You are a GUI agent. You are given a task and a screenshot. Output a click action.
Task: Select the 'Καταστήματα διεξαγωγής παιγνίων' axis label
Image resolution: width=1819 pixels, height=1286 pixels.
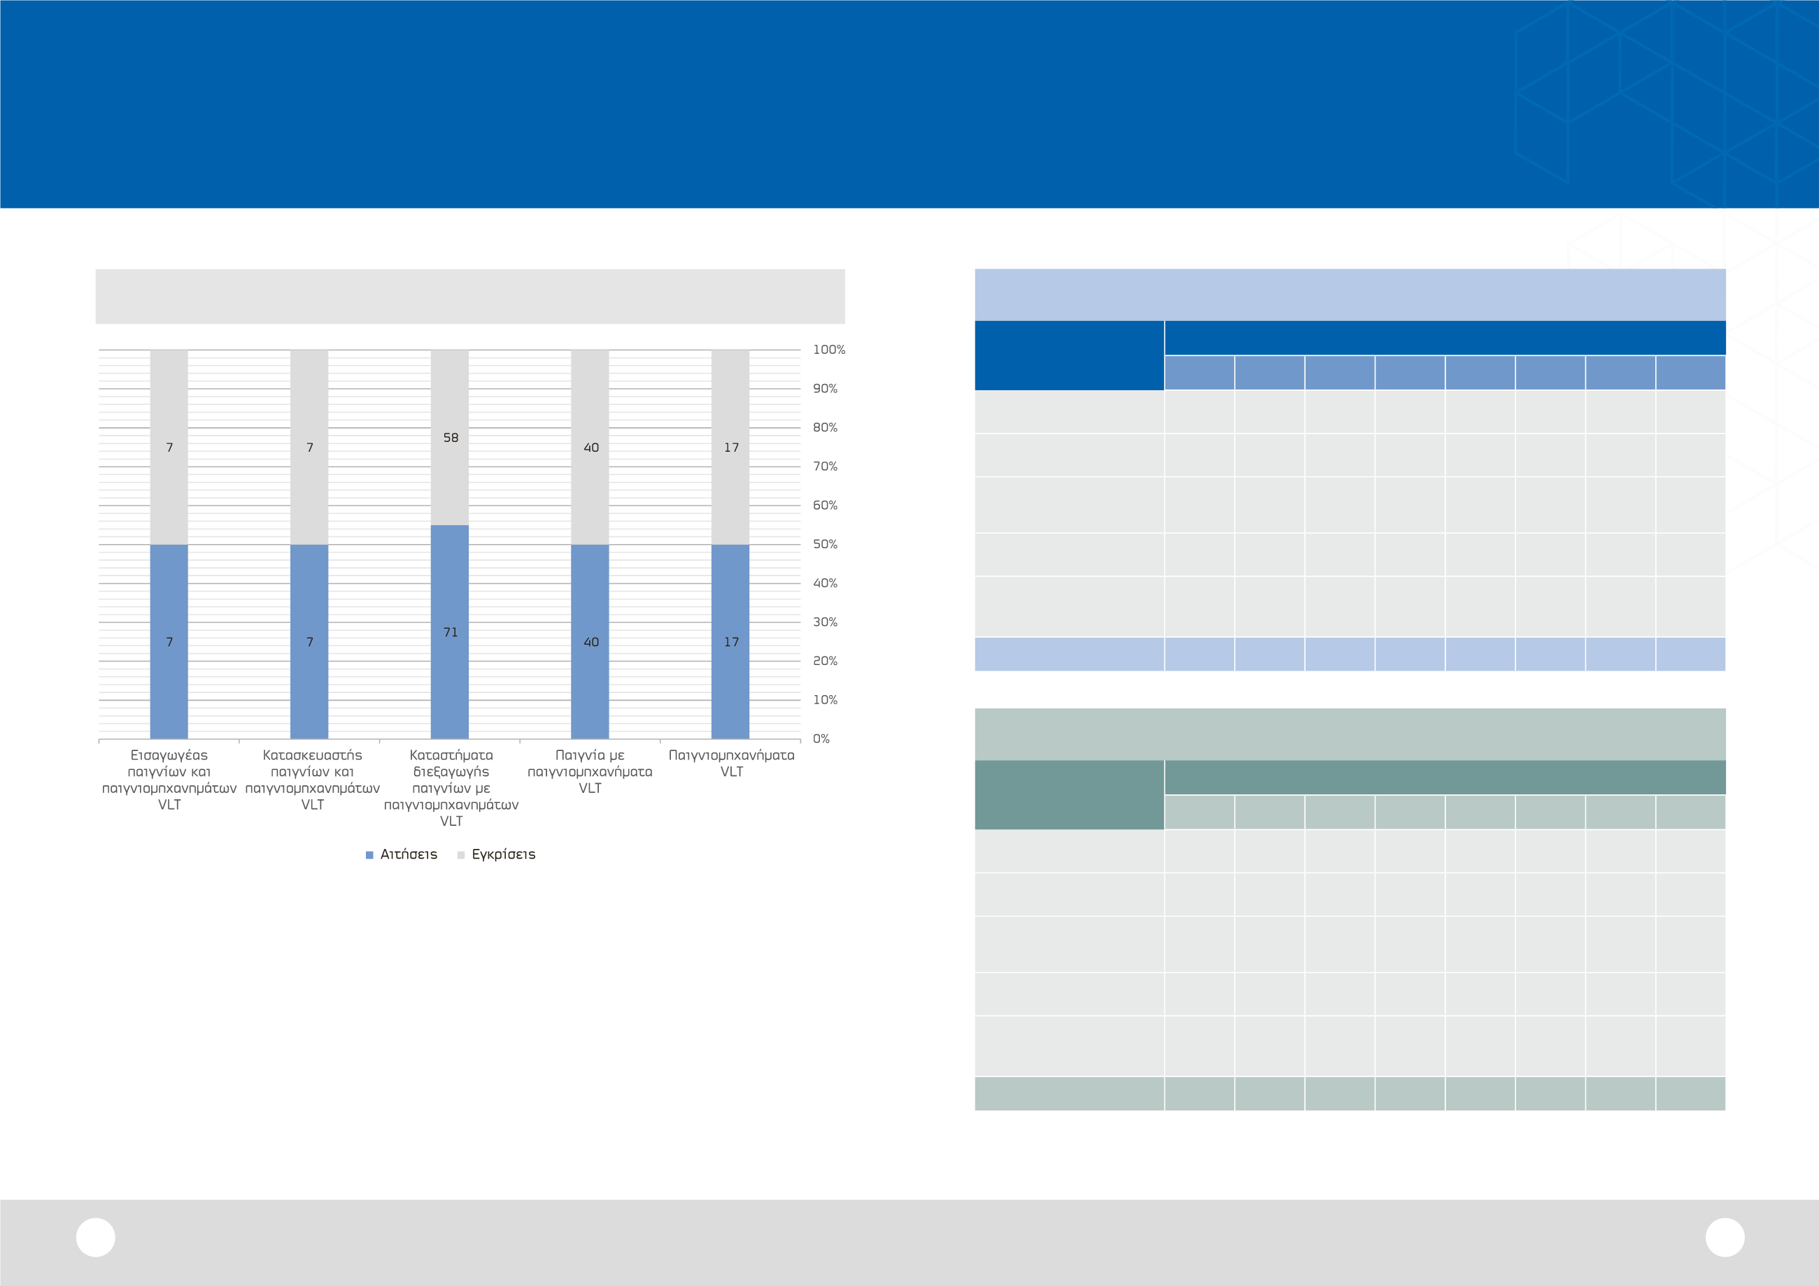tap(451, 788)
